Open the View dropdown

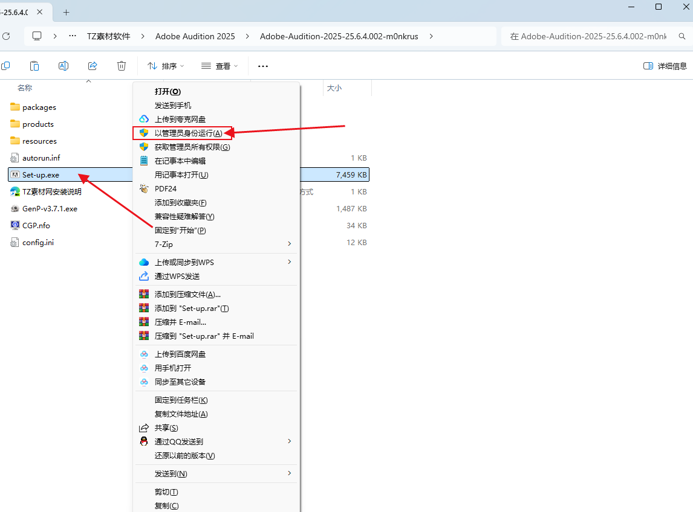pos(220,66)
